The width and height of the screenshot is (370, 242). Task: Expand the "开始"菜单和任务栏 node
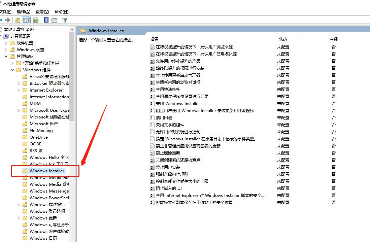pyautogui.click(x=12, y=63)
